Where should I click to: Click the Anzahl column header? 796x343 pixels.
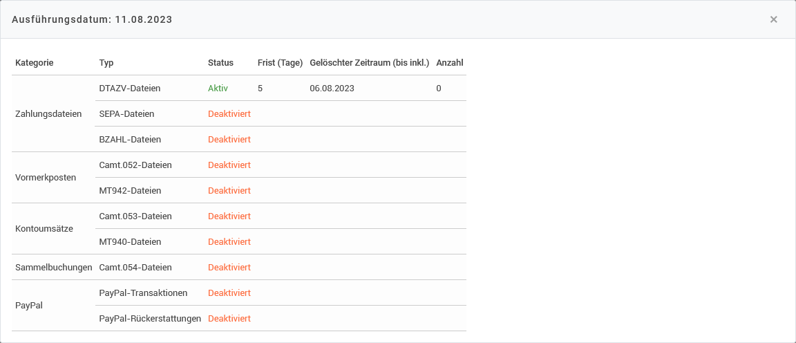tap(450, 63)
